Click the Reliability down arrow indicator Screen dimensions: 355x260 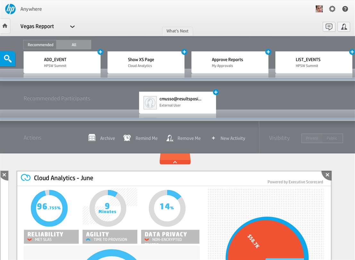click(x=30, y=239)
